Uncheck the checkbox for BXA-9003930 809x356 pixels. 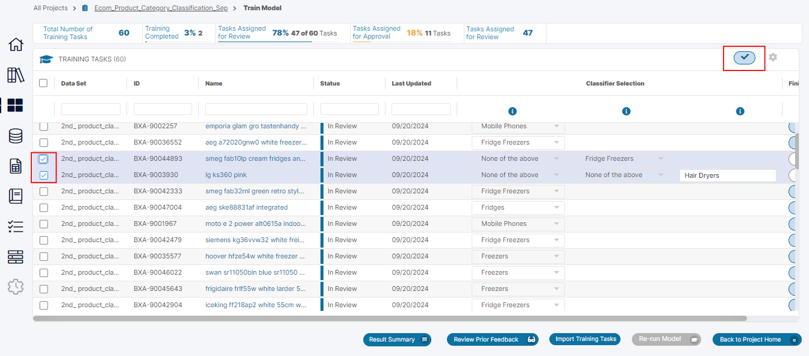point(43,175)
